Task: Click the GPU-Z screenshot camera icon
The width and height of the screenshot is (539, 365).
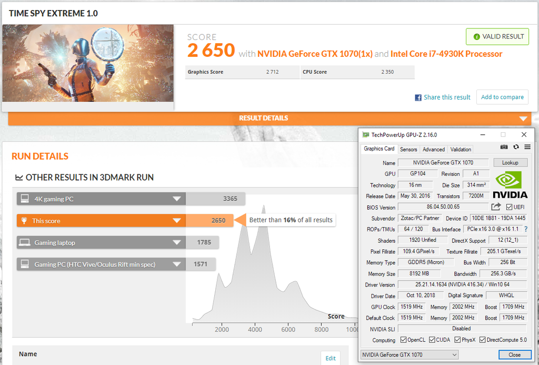Action: 504,147
